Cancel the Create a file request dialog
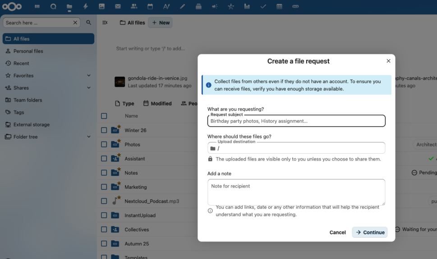 (337, 232)
